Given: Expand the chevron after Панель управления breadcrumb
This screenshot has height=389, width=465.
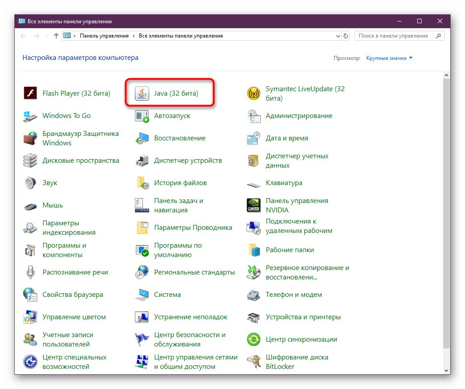Looking at the screenshot, I should (134, 36).
